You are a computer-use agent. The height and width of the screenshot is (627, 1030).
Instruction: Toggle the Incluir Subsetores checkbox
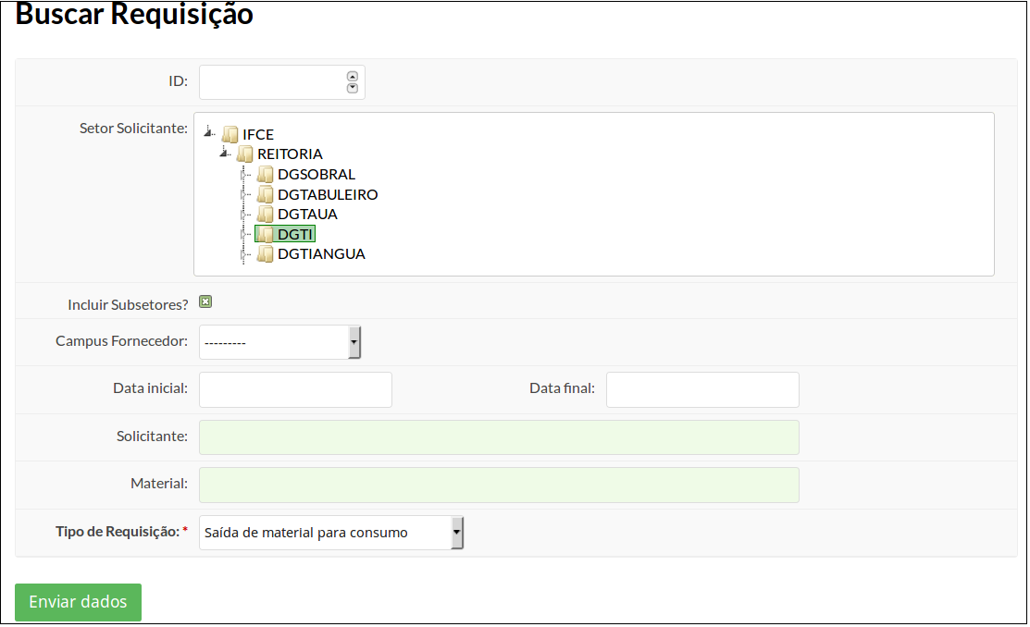click(205, 302)
